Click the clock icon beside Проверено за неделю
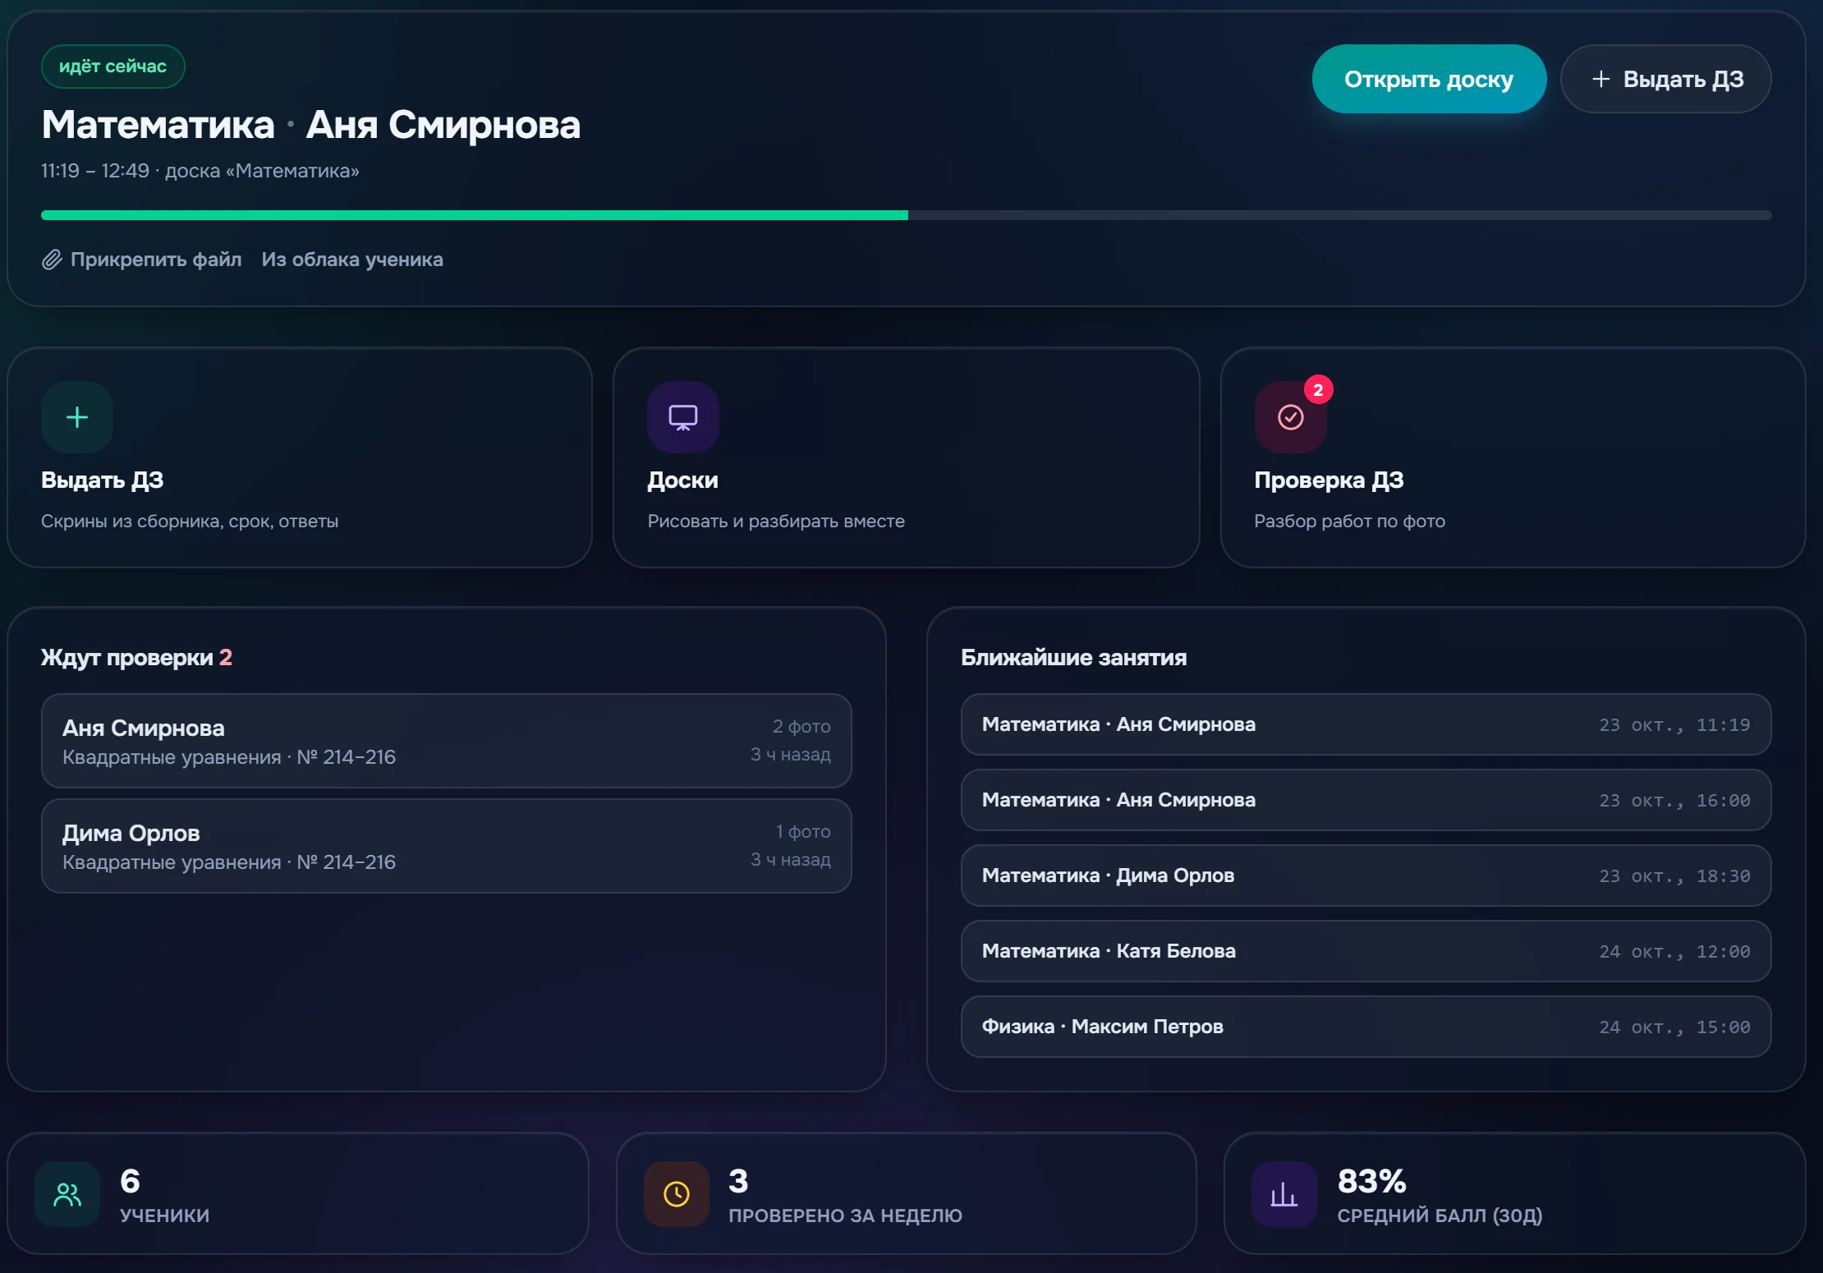Screen dimensions: 1823x1273 tap(677, 1194)
